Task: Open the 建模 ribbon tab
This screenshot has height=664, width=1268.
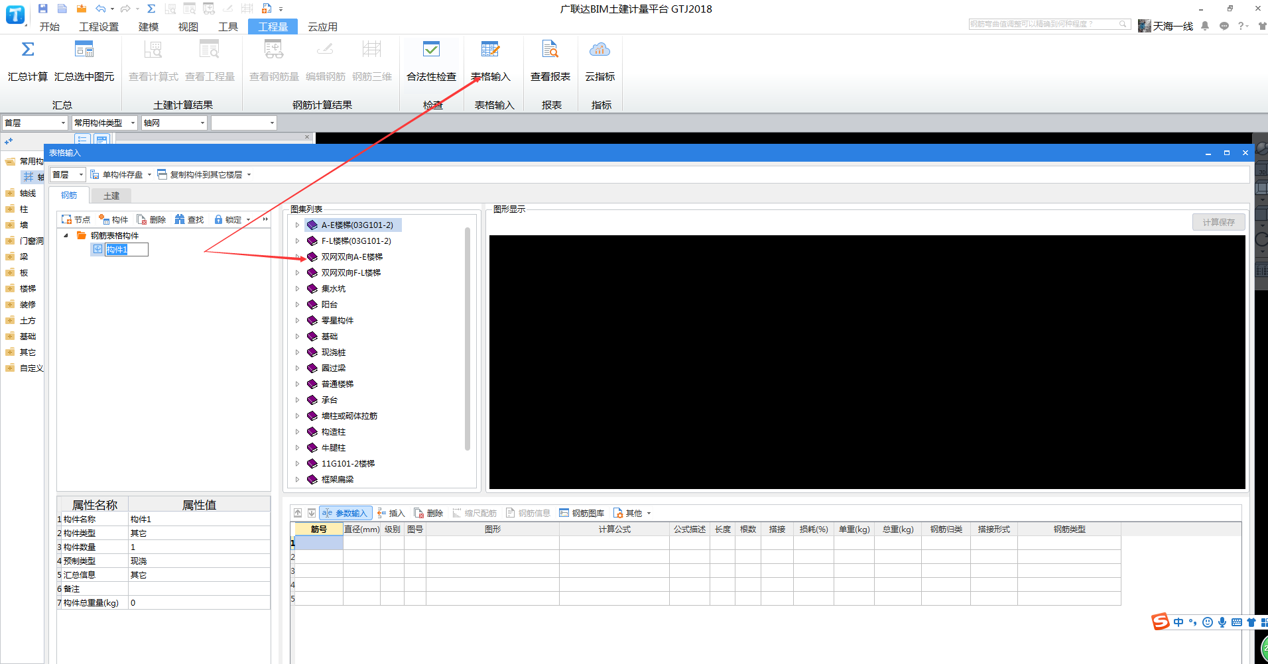Action: [x=149, y=27]
